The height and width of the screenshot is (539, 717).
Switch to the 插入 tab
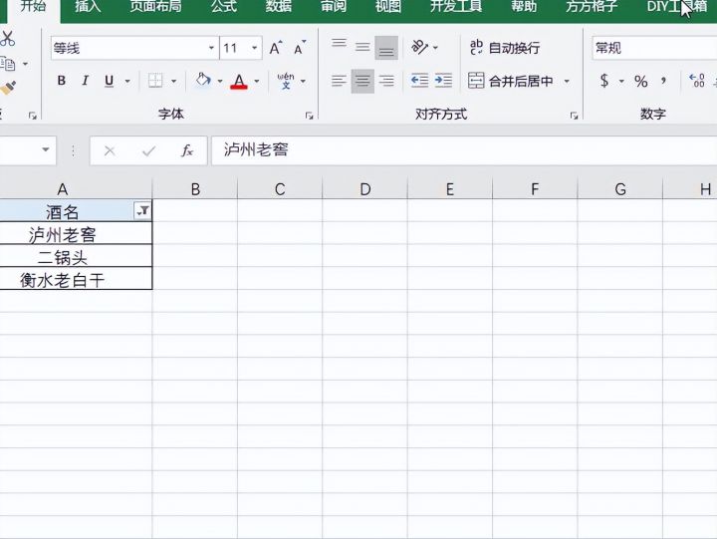(88, 6)
